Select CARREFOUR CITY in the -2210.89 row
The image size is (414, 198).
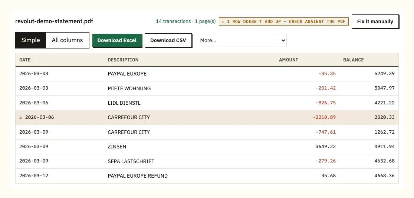[x=129, y=117]
